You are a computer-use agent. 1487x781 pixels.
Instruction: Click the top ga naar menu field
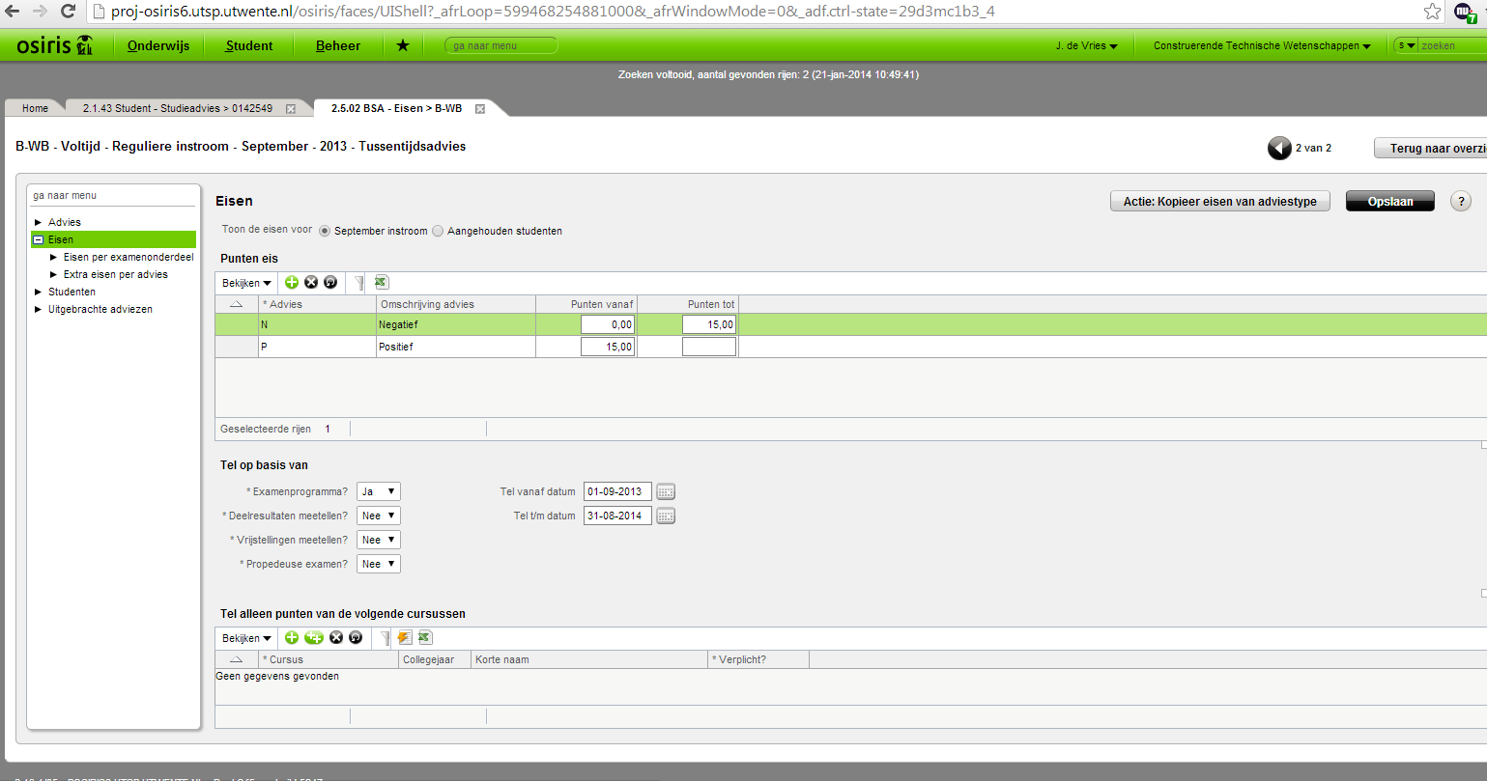pos(500,45)
